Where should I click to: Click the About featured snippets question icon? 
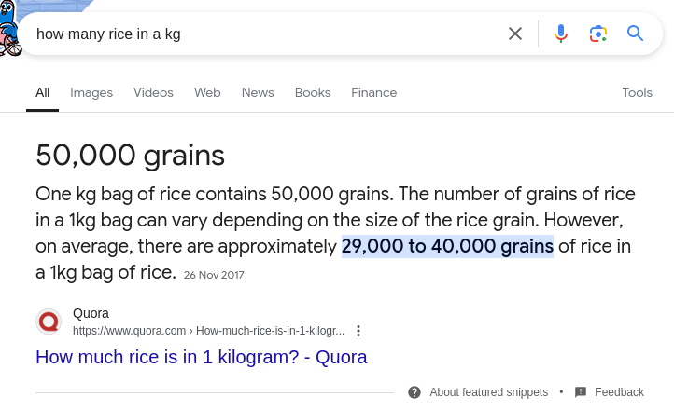point(414,392)
